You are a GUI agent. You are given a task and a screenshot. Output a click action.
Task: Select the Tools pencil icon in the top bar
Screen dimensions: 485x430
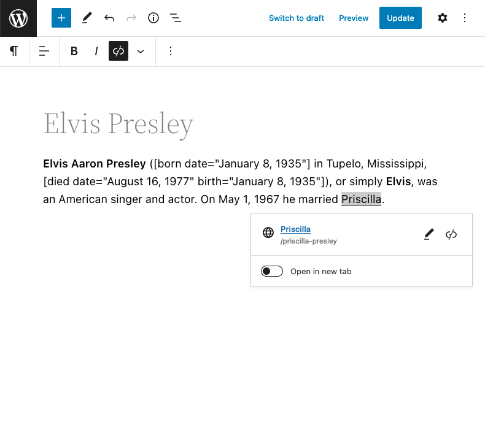coord(87,18)
